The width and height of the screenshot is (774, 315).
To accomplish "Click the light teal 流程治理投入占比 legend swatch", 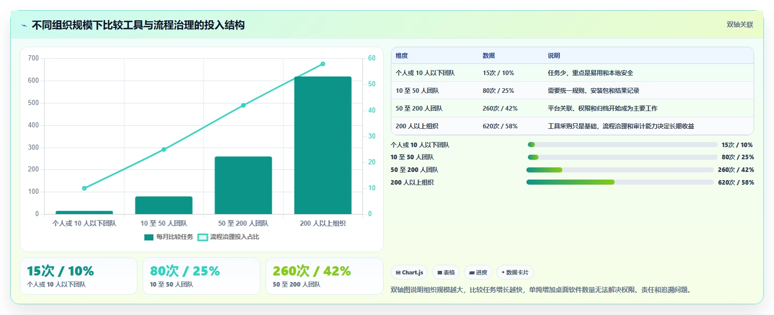I will tap(203, 237).
